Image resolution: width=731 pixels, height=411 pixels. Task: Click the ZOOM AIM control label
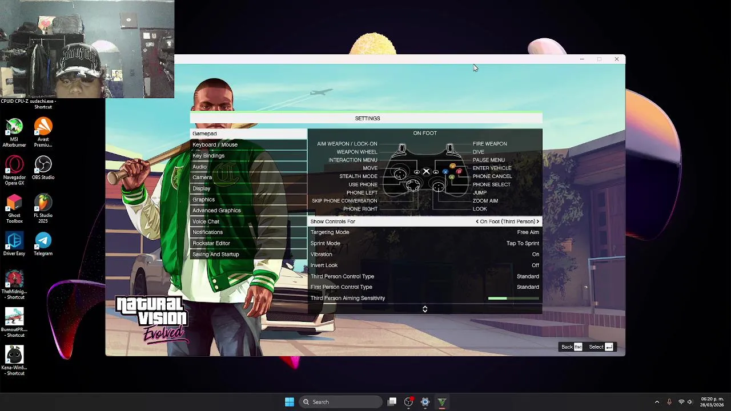(485, 201)
